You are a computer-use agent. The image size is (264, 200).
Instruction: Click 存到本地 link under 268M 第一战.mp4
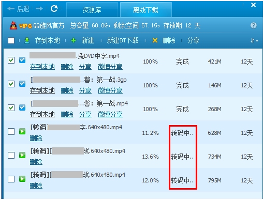click(x=42, y=114)
